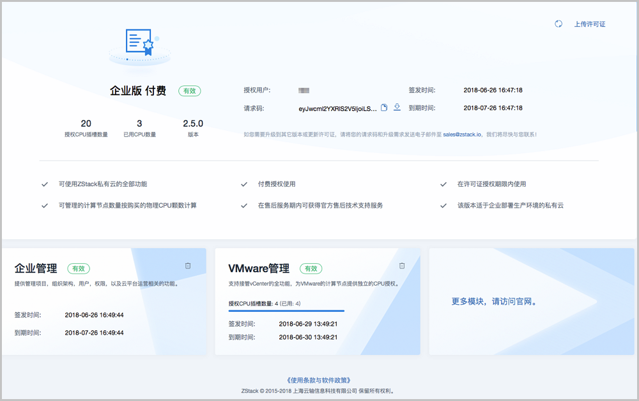Download the request code file
This screenshot has width=639, height=401.
(397, 107)
